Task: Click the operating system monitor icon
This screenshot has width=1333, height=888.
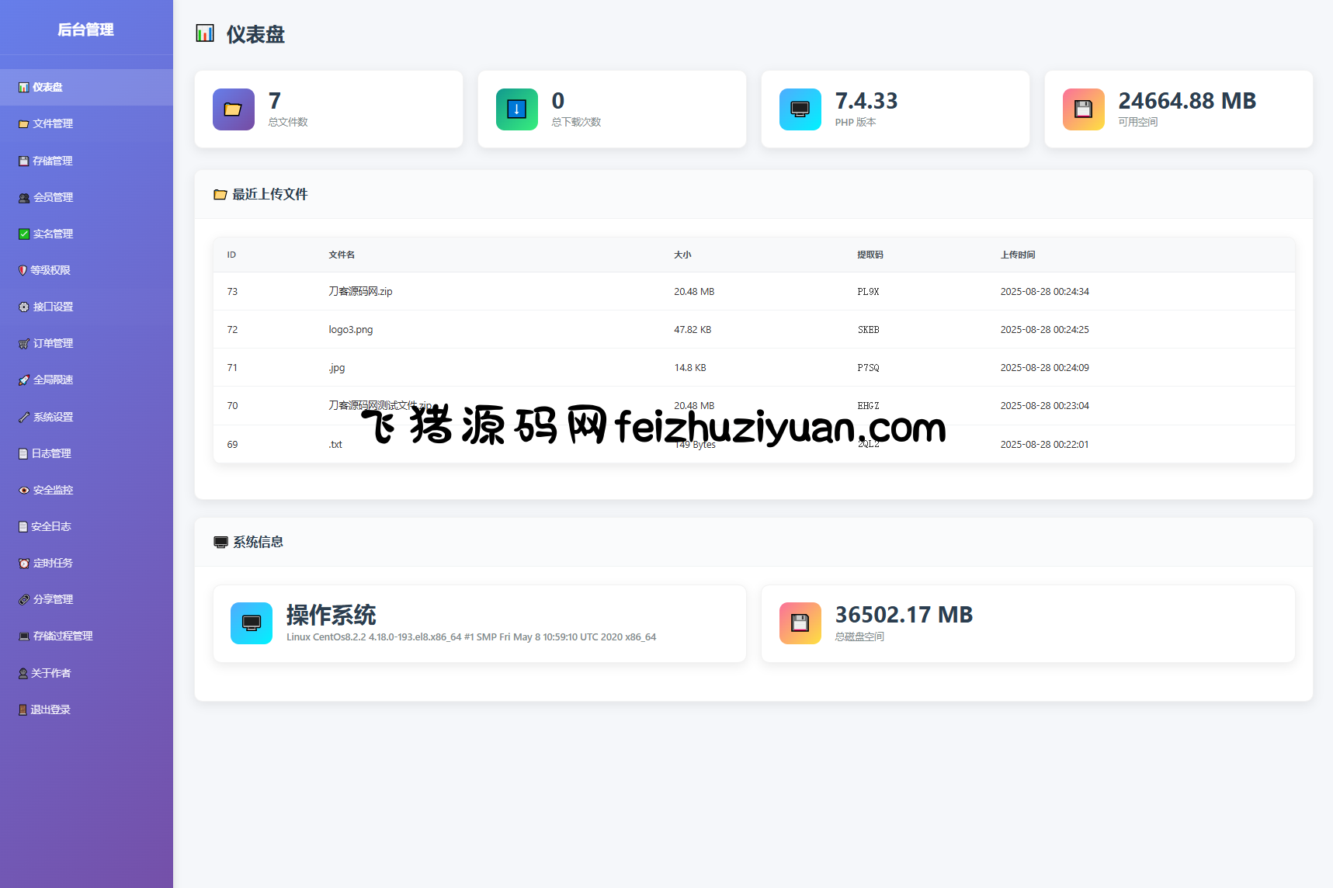Action: (251, 623)
